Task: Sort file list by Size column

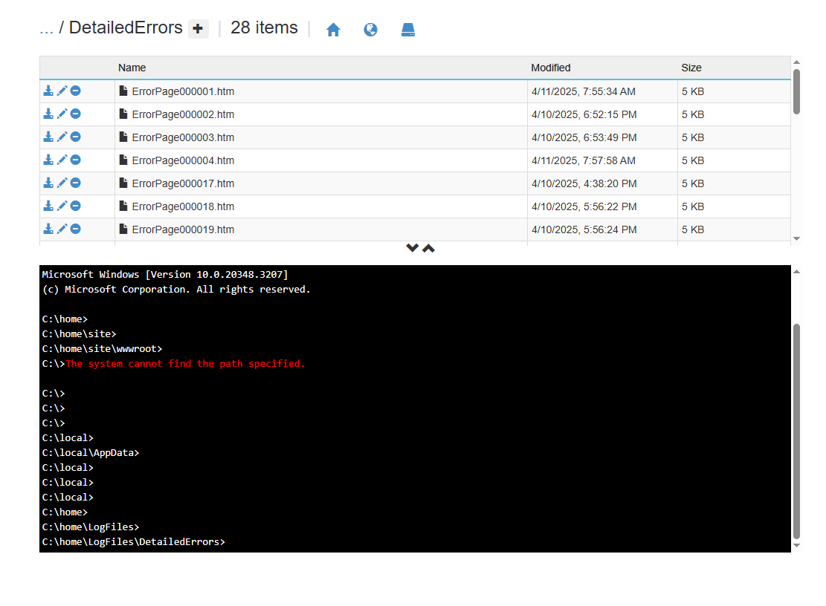Action: click(x=691, y=68)
